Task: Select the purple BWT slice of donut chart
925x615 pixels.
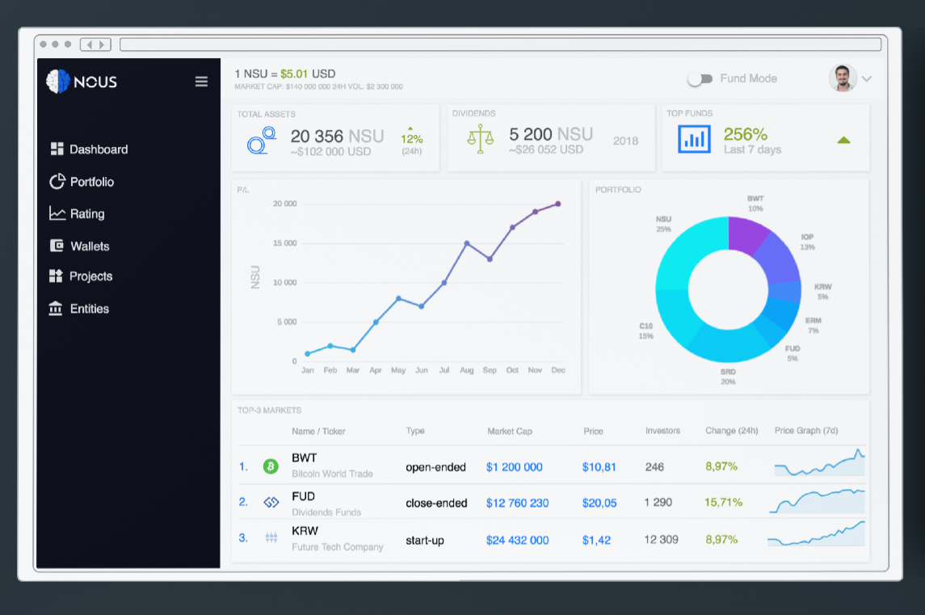Action: point(746,234)
